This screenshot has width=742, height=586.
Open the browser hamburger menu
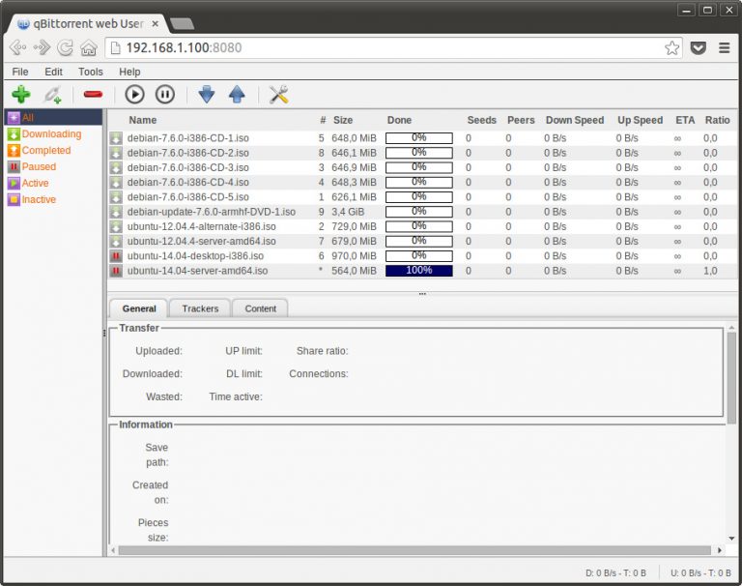(724, 47)
